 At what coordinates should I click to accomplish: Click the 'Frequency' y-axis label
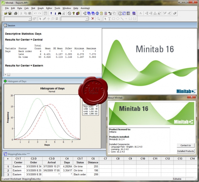(8, 117)
